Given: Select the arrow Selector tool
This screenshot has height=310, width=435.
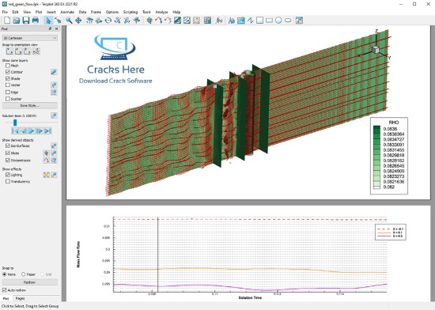Looking at the screenshot, I should coord(48,21).
